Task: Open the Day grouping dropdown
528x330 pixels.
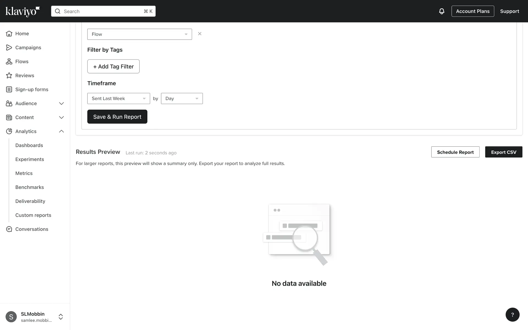Action: coord(182,98)
